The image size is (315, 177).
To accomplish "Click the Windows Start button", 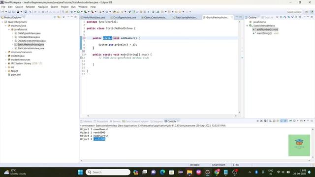I will [80, 172].
